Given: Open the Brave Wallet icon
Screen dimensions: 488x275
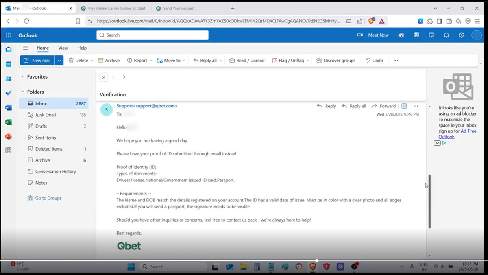Looking at the screenshot, I should pyautogui.click(x=449, y=21).
